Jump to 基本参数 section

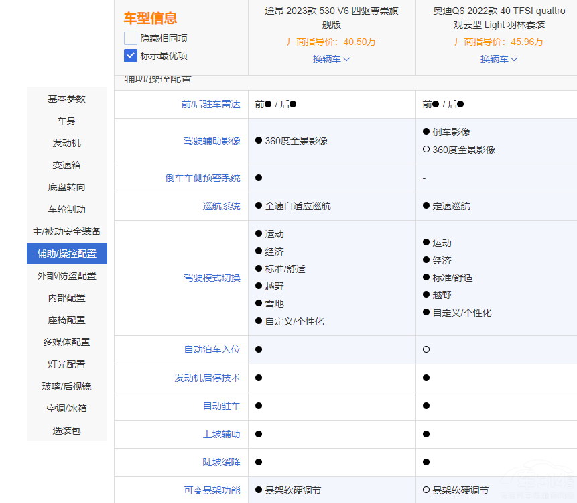pyautogui.click(x=67, y=99)
